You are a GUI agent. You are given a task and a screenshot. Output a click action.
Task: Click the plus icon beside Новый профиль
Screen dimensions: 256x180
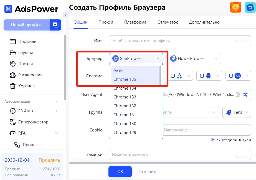pyautogui.click(x=56, y=25)
